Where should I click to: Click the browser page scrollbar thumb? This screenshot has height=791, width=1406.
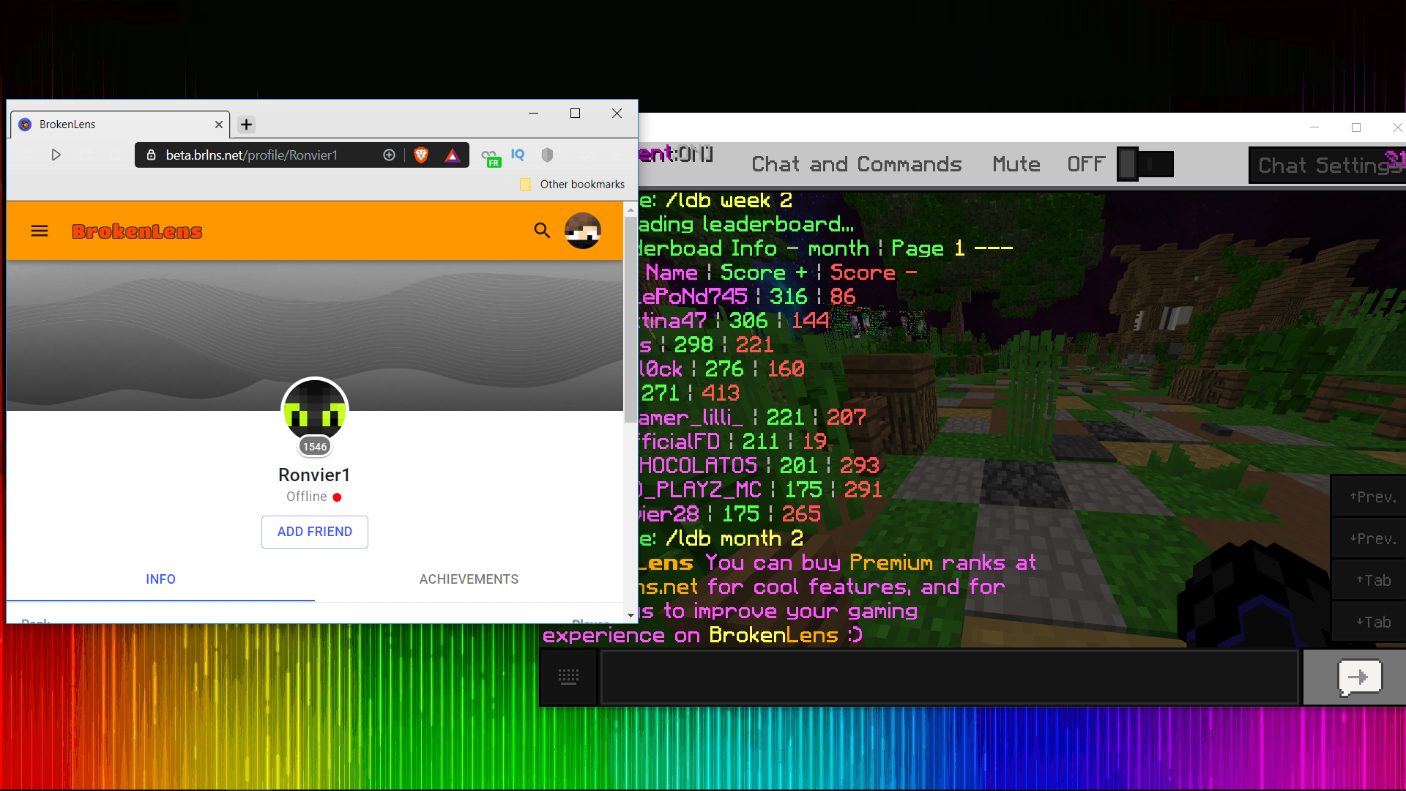pos(631,319)
